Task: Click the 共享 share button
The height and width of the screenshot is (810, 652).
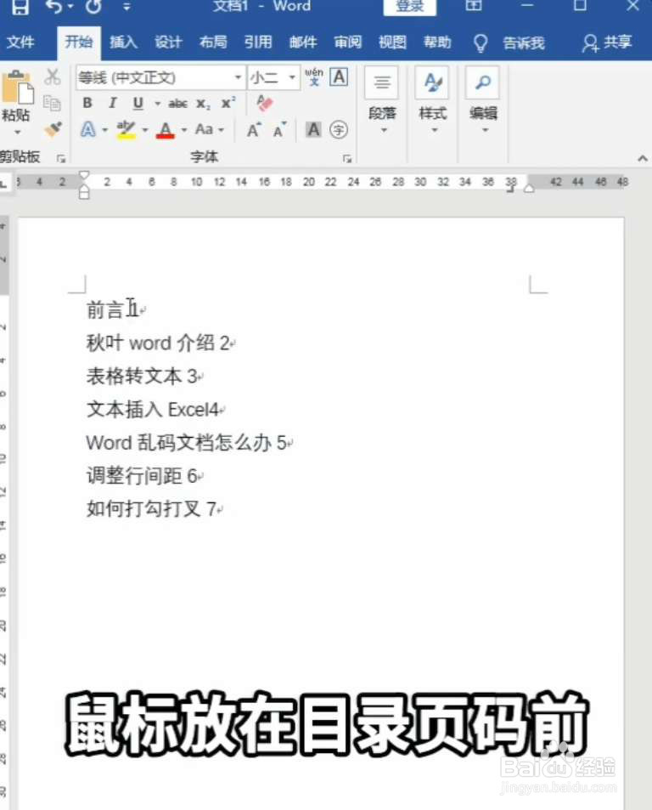Action: (607, 42)
